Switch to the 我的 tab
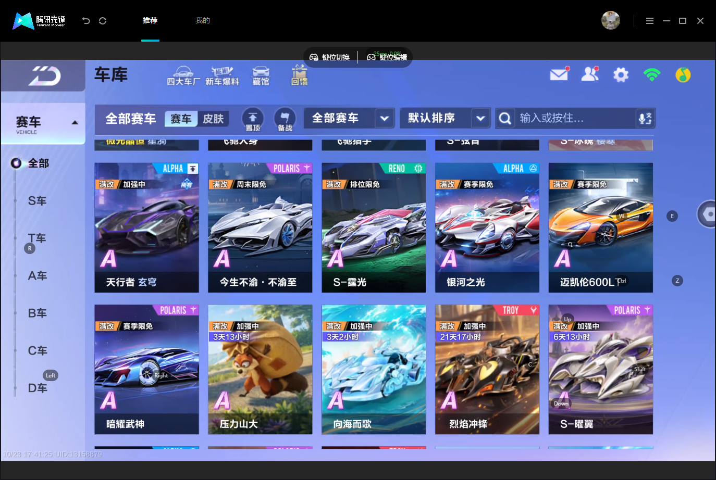This screenshot has height=480, width=716. pyautogui.click(x=203, y=20)
